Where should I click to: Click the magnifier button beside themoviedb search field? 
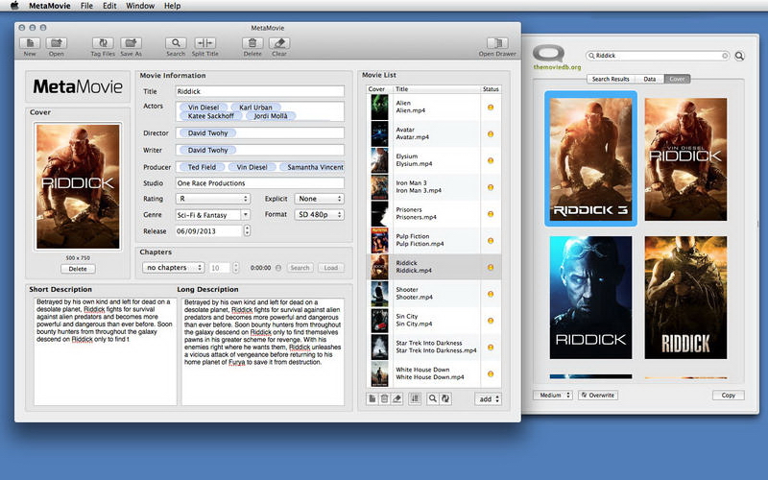point(740,57)
